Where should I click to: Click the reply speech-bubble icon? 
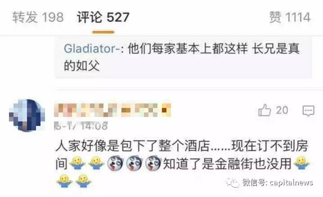click(x=308, y=111)
